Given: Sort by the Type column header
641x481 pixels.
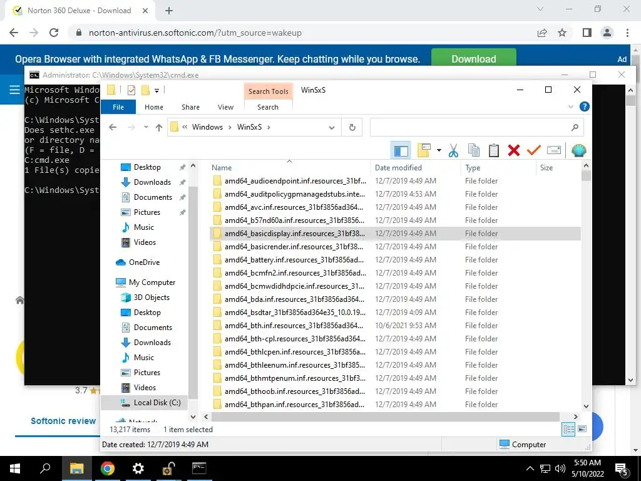Looking at the screenshot, I should click(473, 168).
